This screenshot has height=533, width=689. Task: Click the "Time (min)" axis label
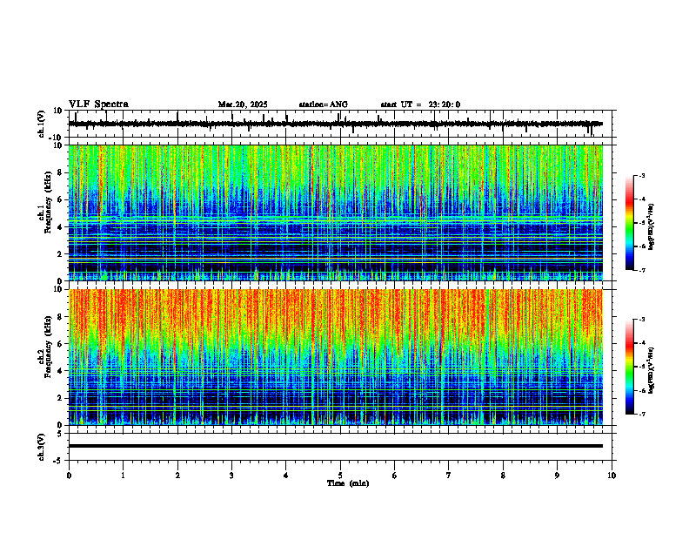[x=348, y=483]
